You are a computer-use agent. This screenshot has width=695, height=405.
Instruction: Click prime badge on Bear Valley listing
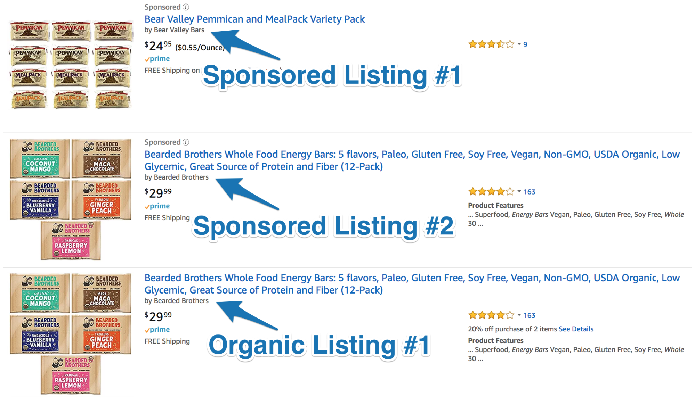pyautogui.click(x=157, y=59)
